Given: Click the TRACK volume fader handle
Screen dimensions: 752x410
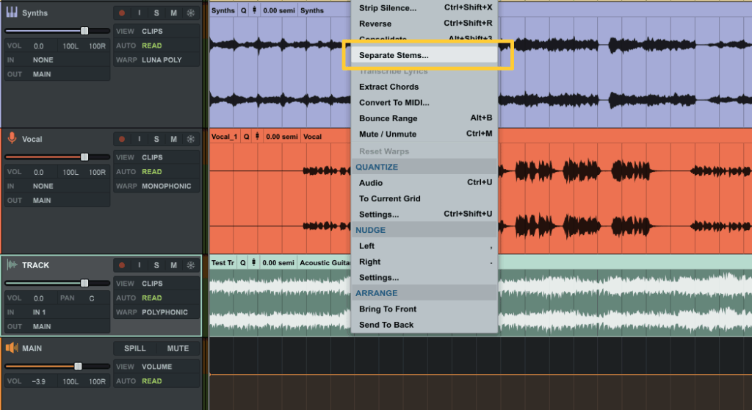Looking at the screenshot, I should tap(84, 284).
